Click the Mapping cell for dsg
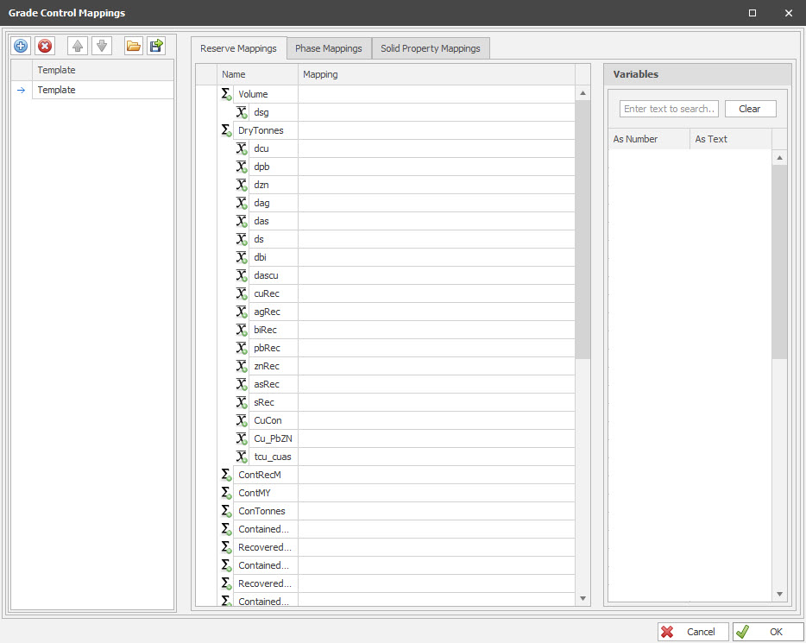Screen dimensions: 806x643 436,112
